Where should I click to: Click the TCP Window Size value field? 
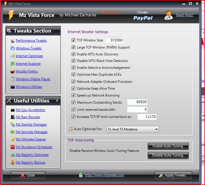[115, 40]
